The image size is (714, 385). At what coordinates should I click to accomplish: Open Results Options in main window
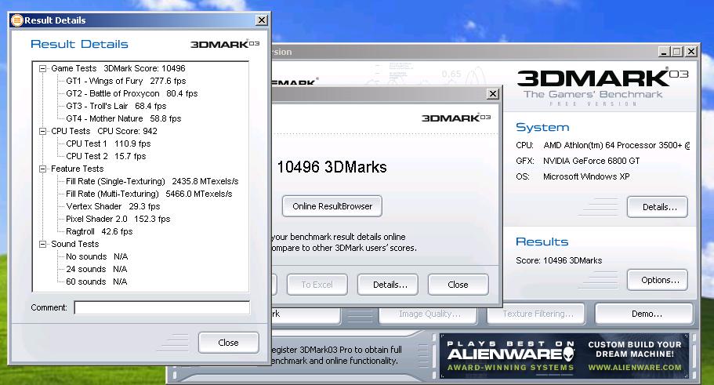[658, 280]
